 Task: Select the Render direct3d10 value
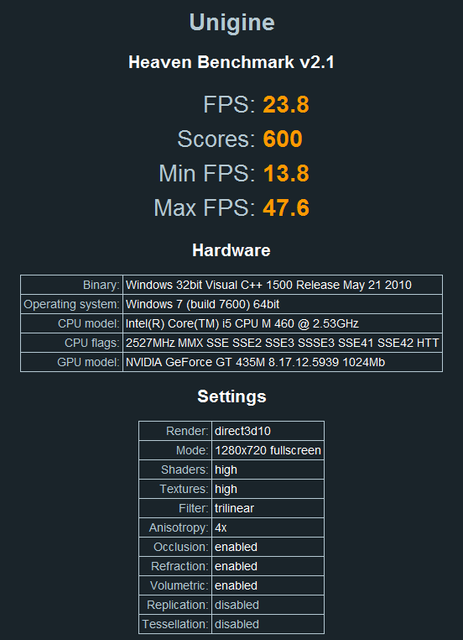tap(268, 431)
